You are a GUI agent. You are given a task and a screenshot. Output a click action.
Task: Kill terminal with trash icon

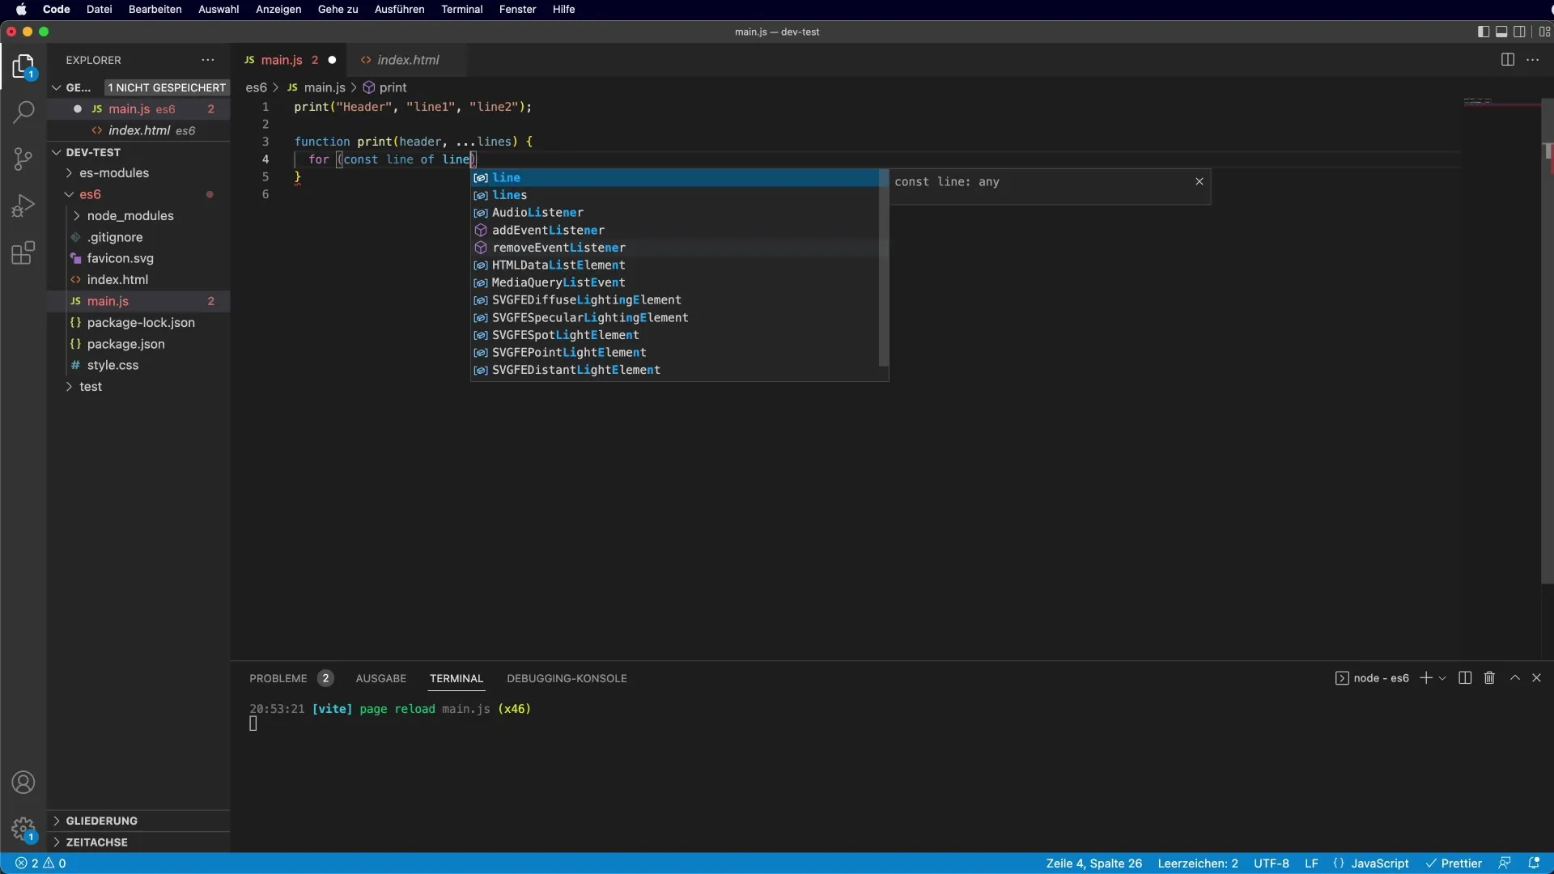[x=1489, y=678]
